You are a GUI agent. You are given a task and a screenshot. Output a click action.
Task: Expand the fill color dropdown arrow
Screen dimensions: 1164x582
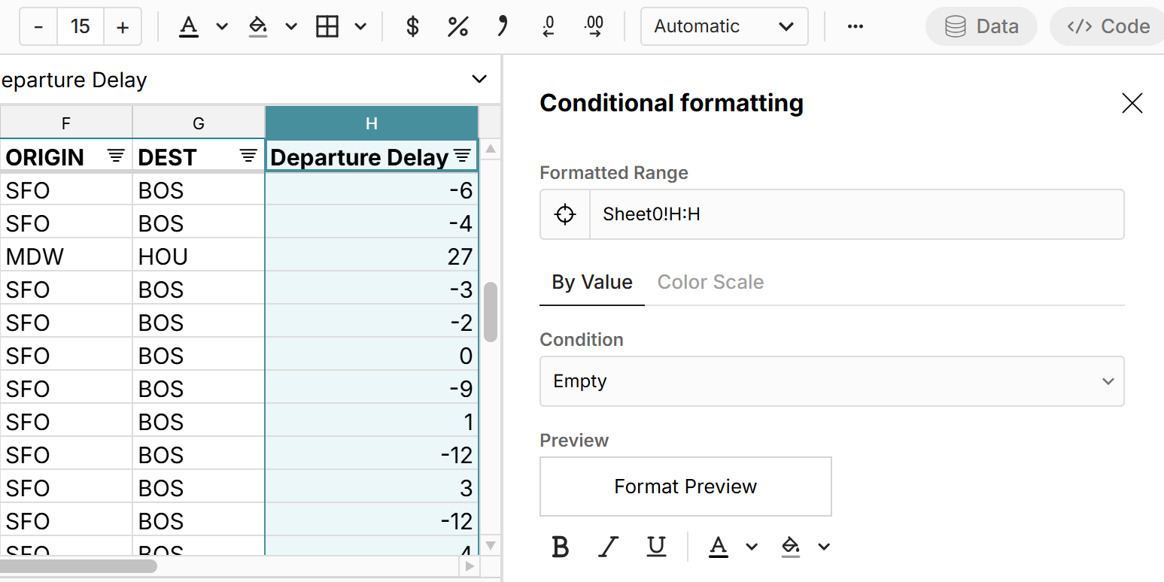(x=292, y=26)
